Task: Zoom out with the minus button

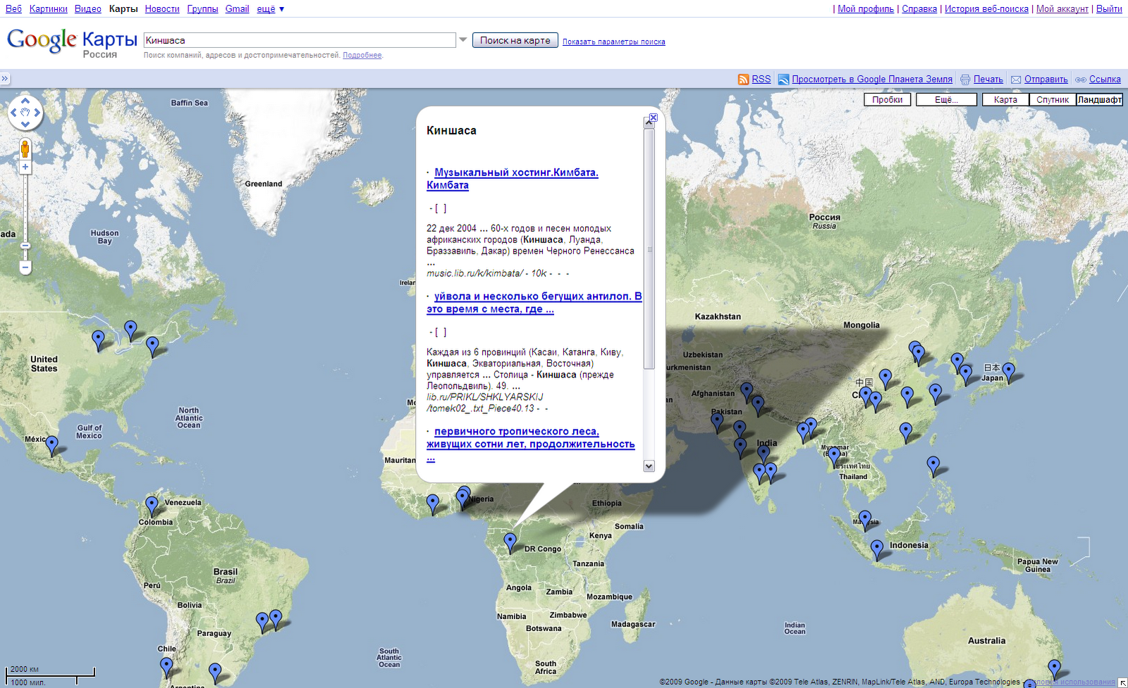Action: (25, 268)
